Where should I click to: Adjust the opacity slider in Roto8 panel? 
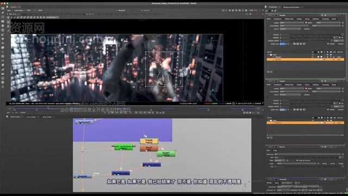[316, 35]
